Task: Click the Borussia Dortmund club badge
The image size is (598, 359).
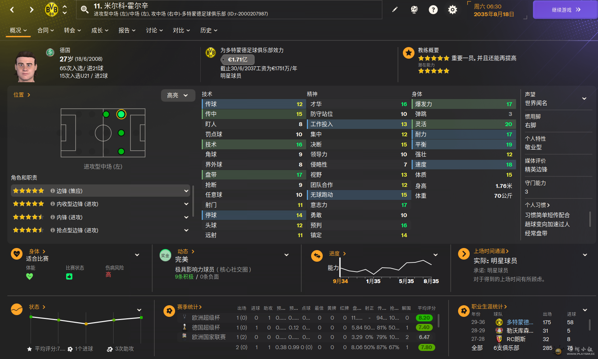Action: [x=52, y=9]
